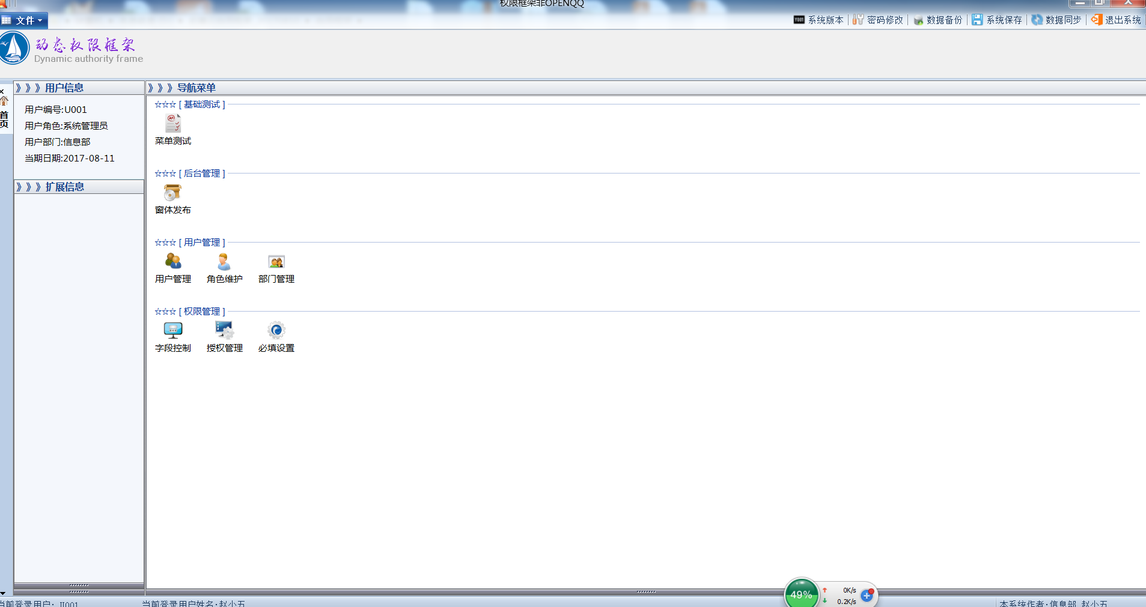The width and height of the screenshot is (1146, 607).
Task: Click the 菜单测试 label
Action: pyautogui.click(x=173, y=141)
